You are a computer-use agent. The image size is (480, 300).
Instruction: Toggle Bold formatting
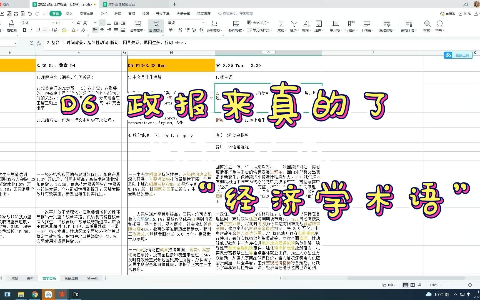click(24, 30)
